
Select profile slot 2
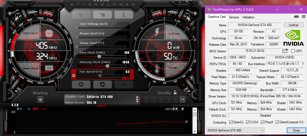pos(154,100)
